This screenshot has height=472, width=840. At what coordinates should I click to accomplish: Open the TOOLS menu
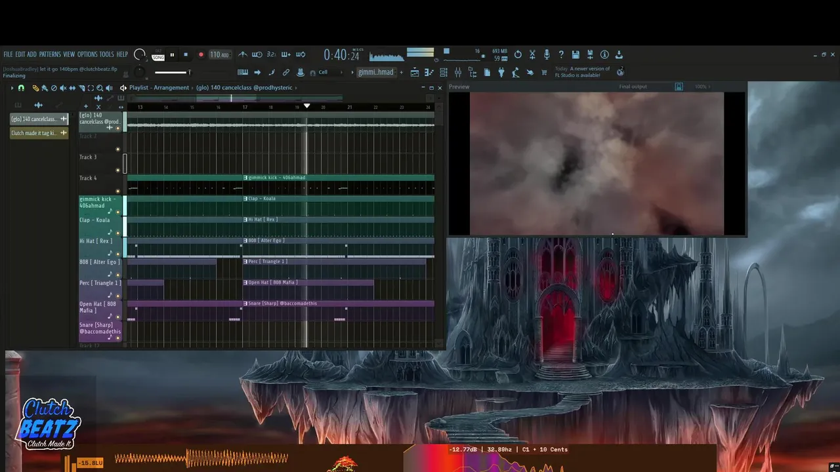(x=106, y=54)
